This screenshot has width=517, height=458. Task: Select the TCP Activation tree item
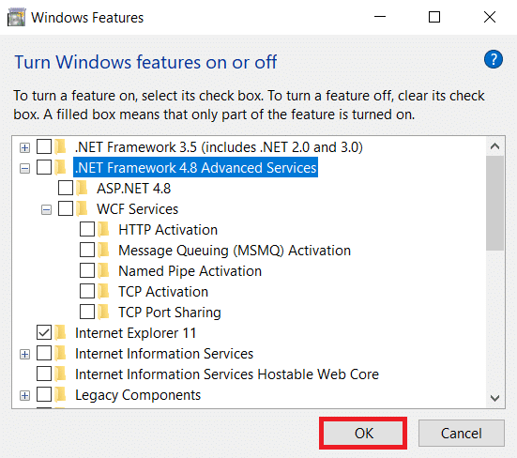click(163, 292)
